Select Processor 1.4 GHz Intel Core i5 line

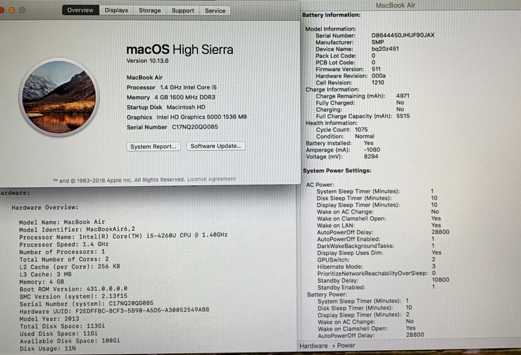(x=172, y=87)
